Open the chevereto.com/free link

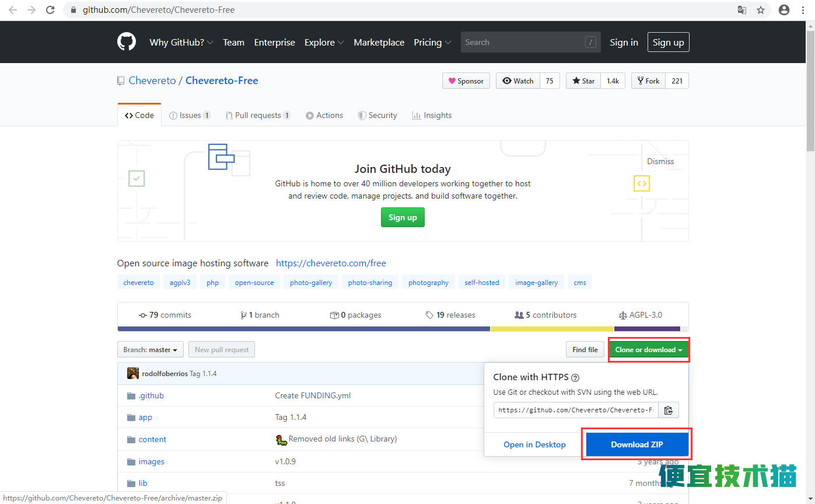(x=331, y=263)
